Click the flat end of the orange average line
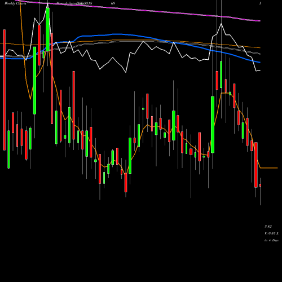Image resolution: width=282 pixels, height=282 pixels. [x=269, y=168]
